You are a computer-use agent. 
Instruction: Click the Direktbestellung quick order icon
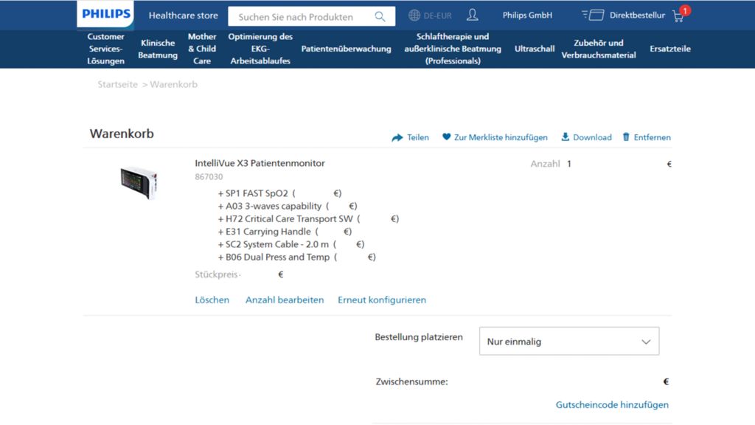pyautogui.click(x=593, y=15)
